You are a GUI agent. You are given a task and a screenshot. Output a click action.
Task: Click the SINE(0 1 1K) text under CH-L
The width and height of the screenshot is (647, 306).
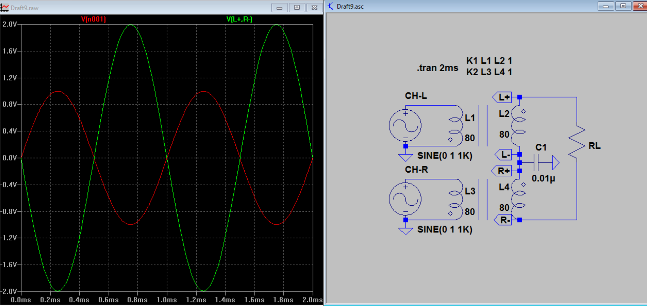pos(445,156)
